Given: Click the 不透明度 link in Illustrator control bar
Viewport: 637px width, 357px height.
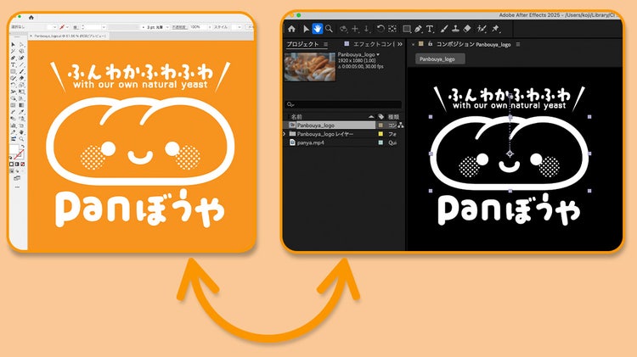Looking at the screenshot, I should (178, 27).
